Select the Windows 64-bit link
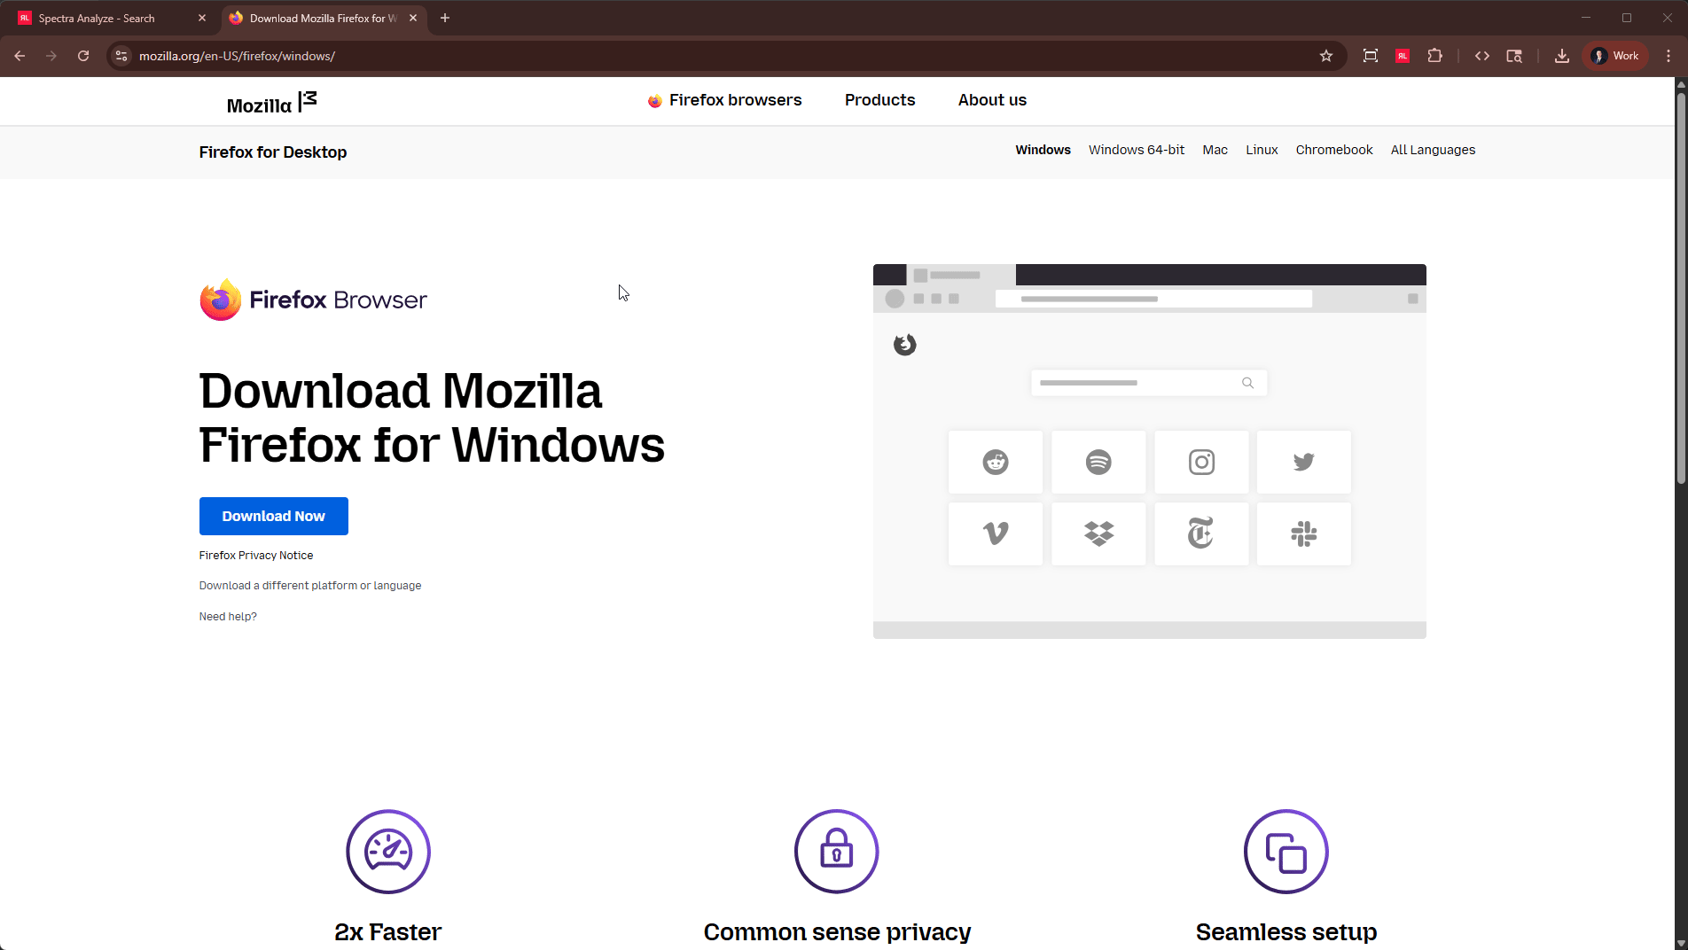 (1137, 150)
